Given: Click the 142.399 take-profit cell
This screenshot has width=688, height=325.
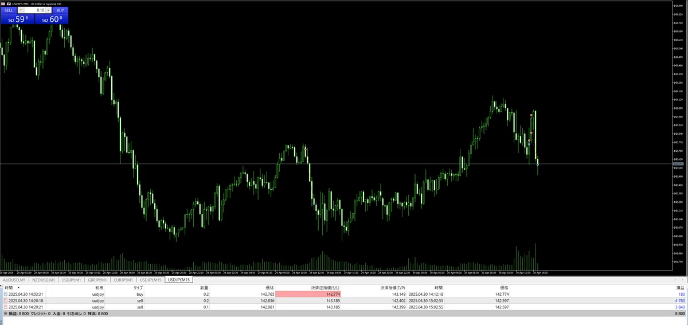Looking at the screenshot, I should coord(399,307).
